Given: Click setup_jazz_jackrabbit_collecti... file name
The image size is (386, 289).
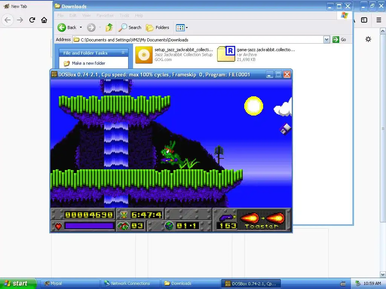Looking at the screenshot, I should point(184,50).
